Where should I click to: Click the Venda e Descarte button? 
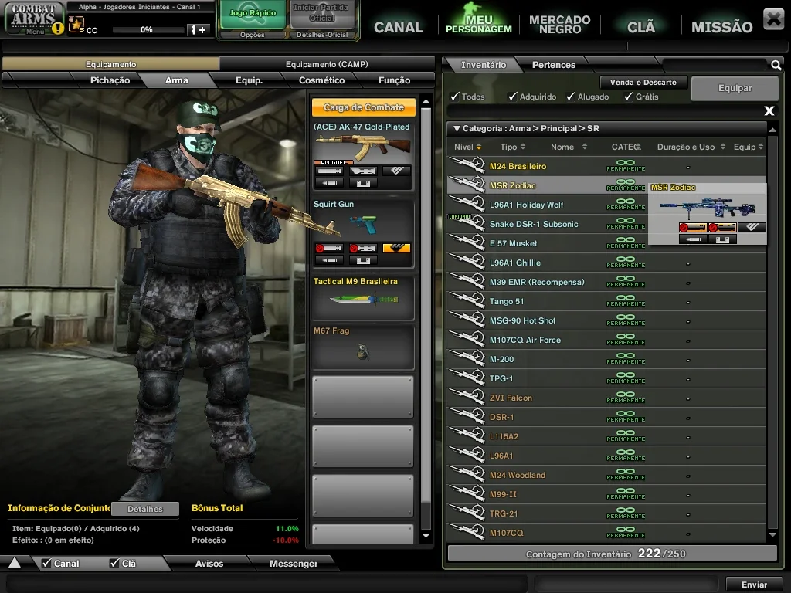(x=643, y=82)
